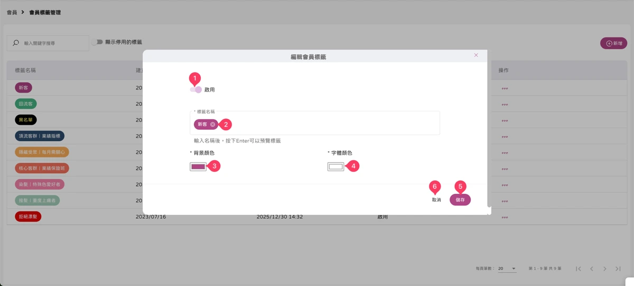This screenshot has height=286, width=634.
Task: Click the 2023/07/16 date cell
Action: tap(151, 216)
